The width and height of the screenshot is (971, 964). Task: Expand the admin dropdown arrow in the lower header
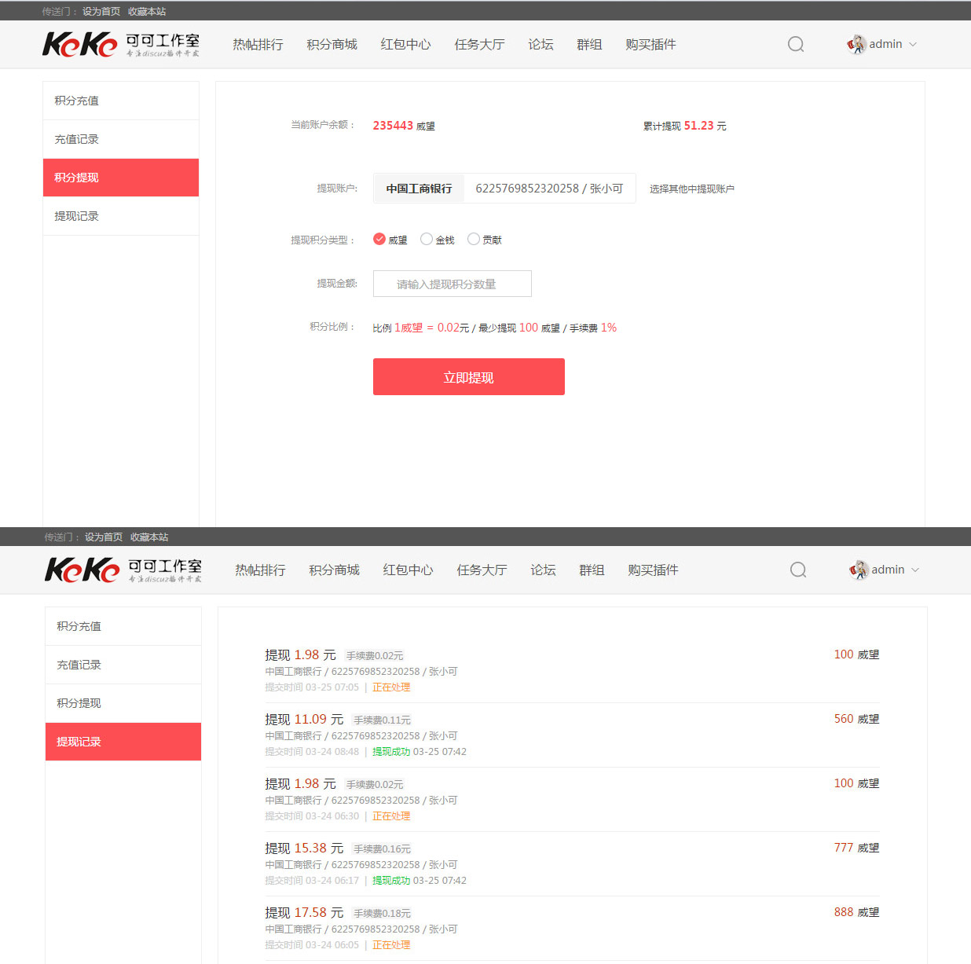[x=915, y=570]
